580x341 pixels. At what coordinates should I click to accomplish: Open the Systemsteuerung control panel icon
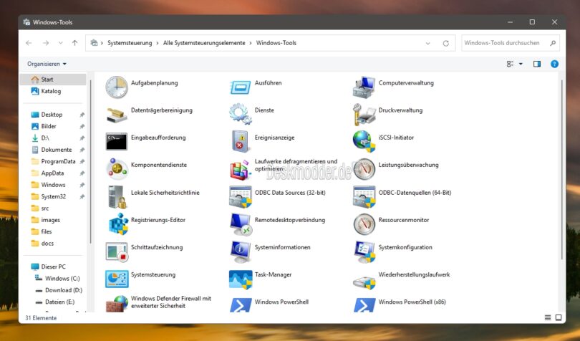pyautogui.click(x=117, y=279)
